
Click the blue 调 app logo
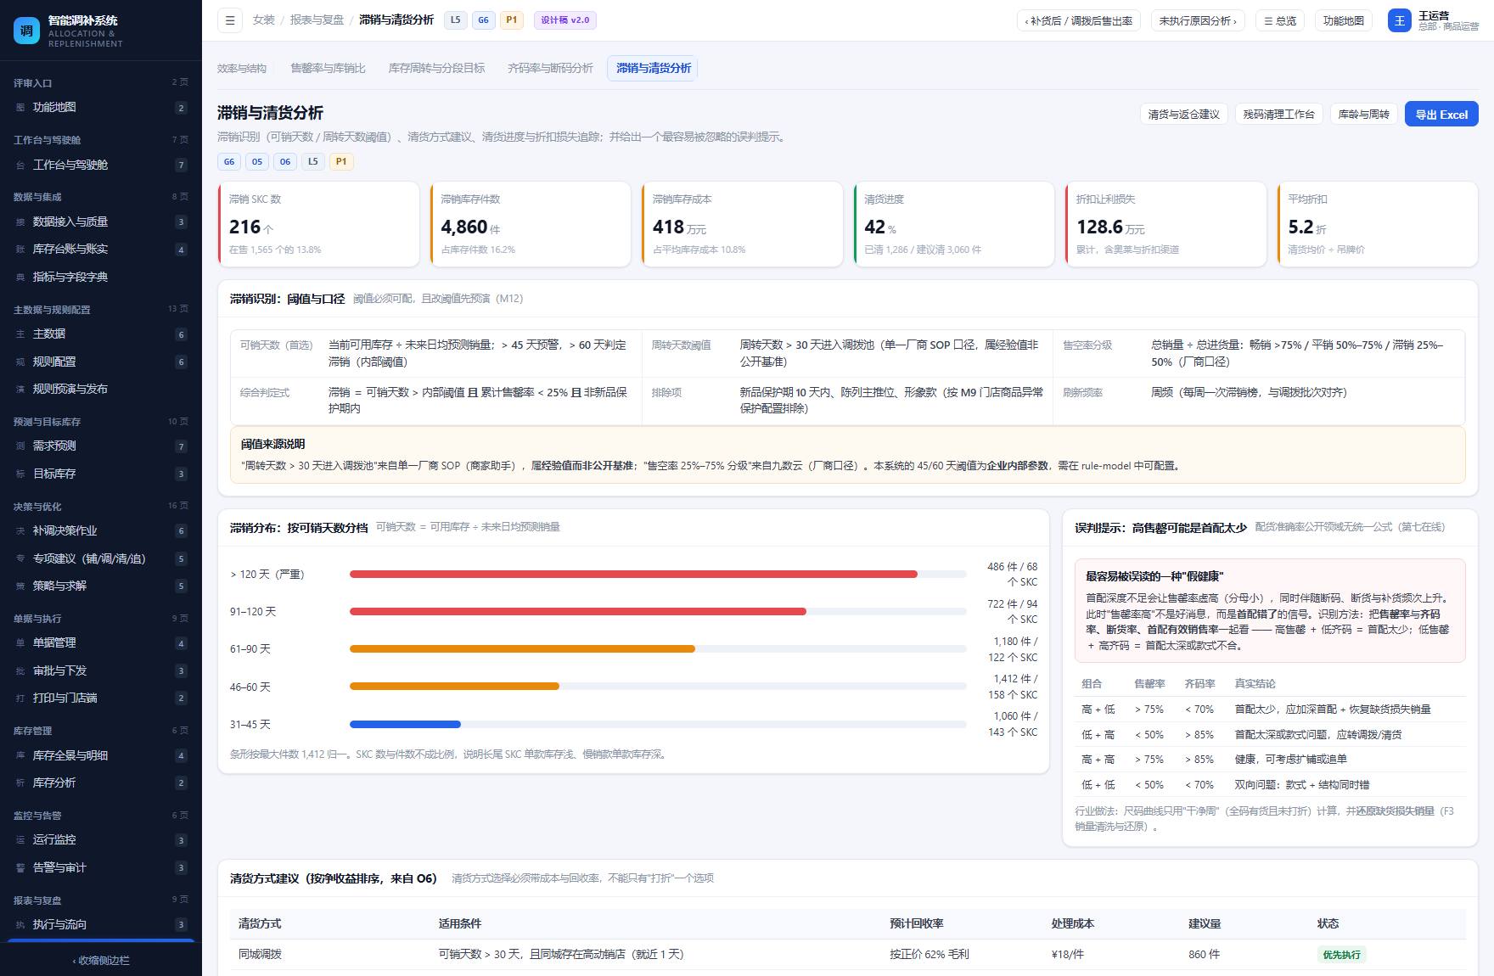click(x=26, y=31)
